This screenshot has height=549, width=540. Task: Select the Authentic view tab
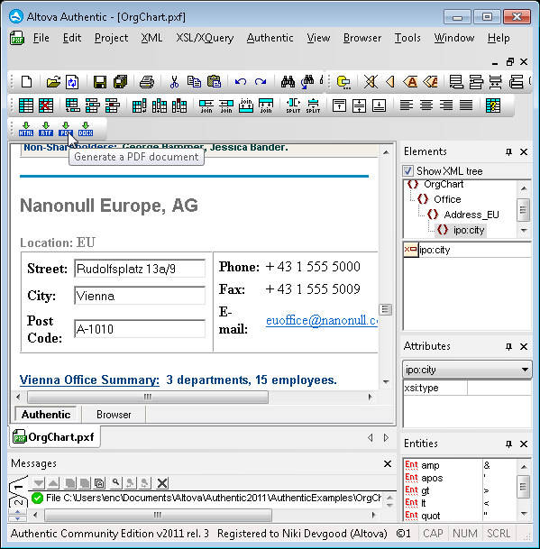[x=46, y=415]
